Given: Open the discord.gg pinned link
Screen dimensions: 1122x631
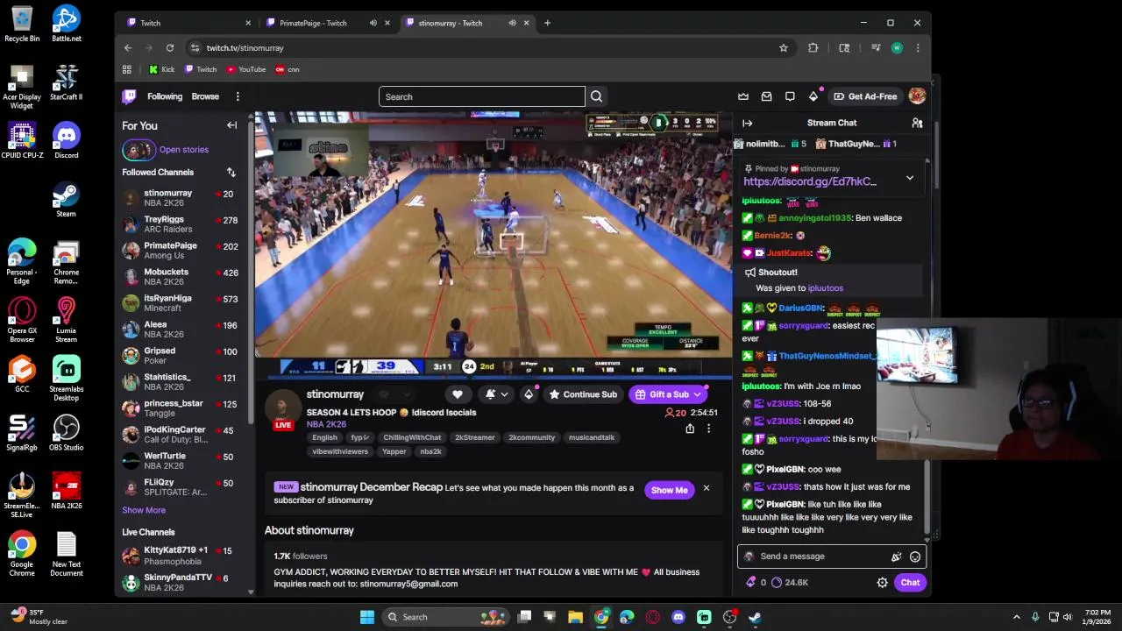Looking at the screenshot, I should coord(810,181).
